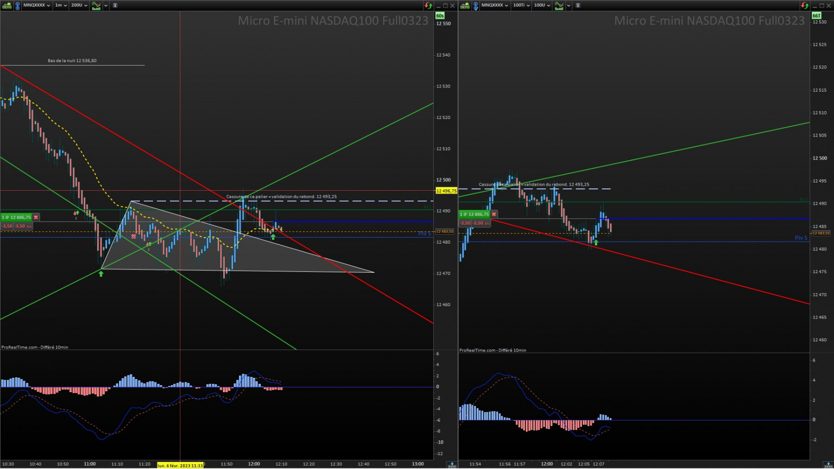Click chart scroll-to-latest icon bottom of left chart
834x469 pixels.
coord(452,464)
